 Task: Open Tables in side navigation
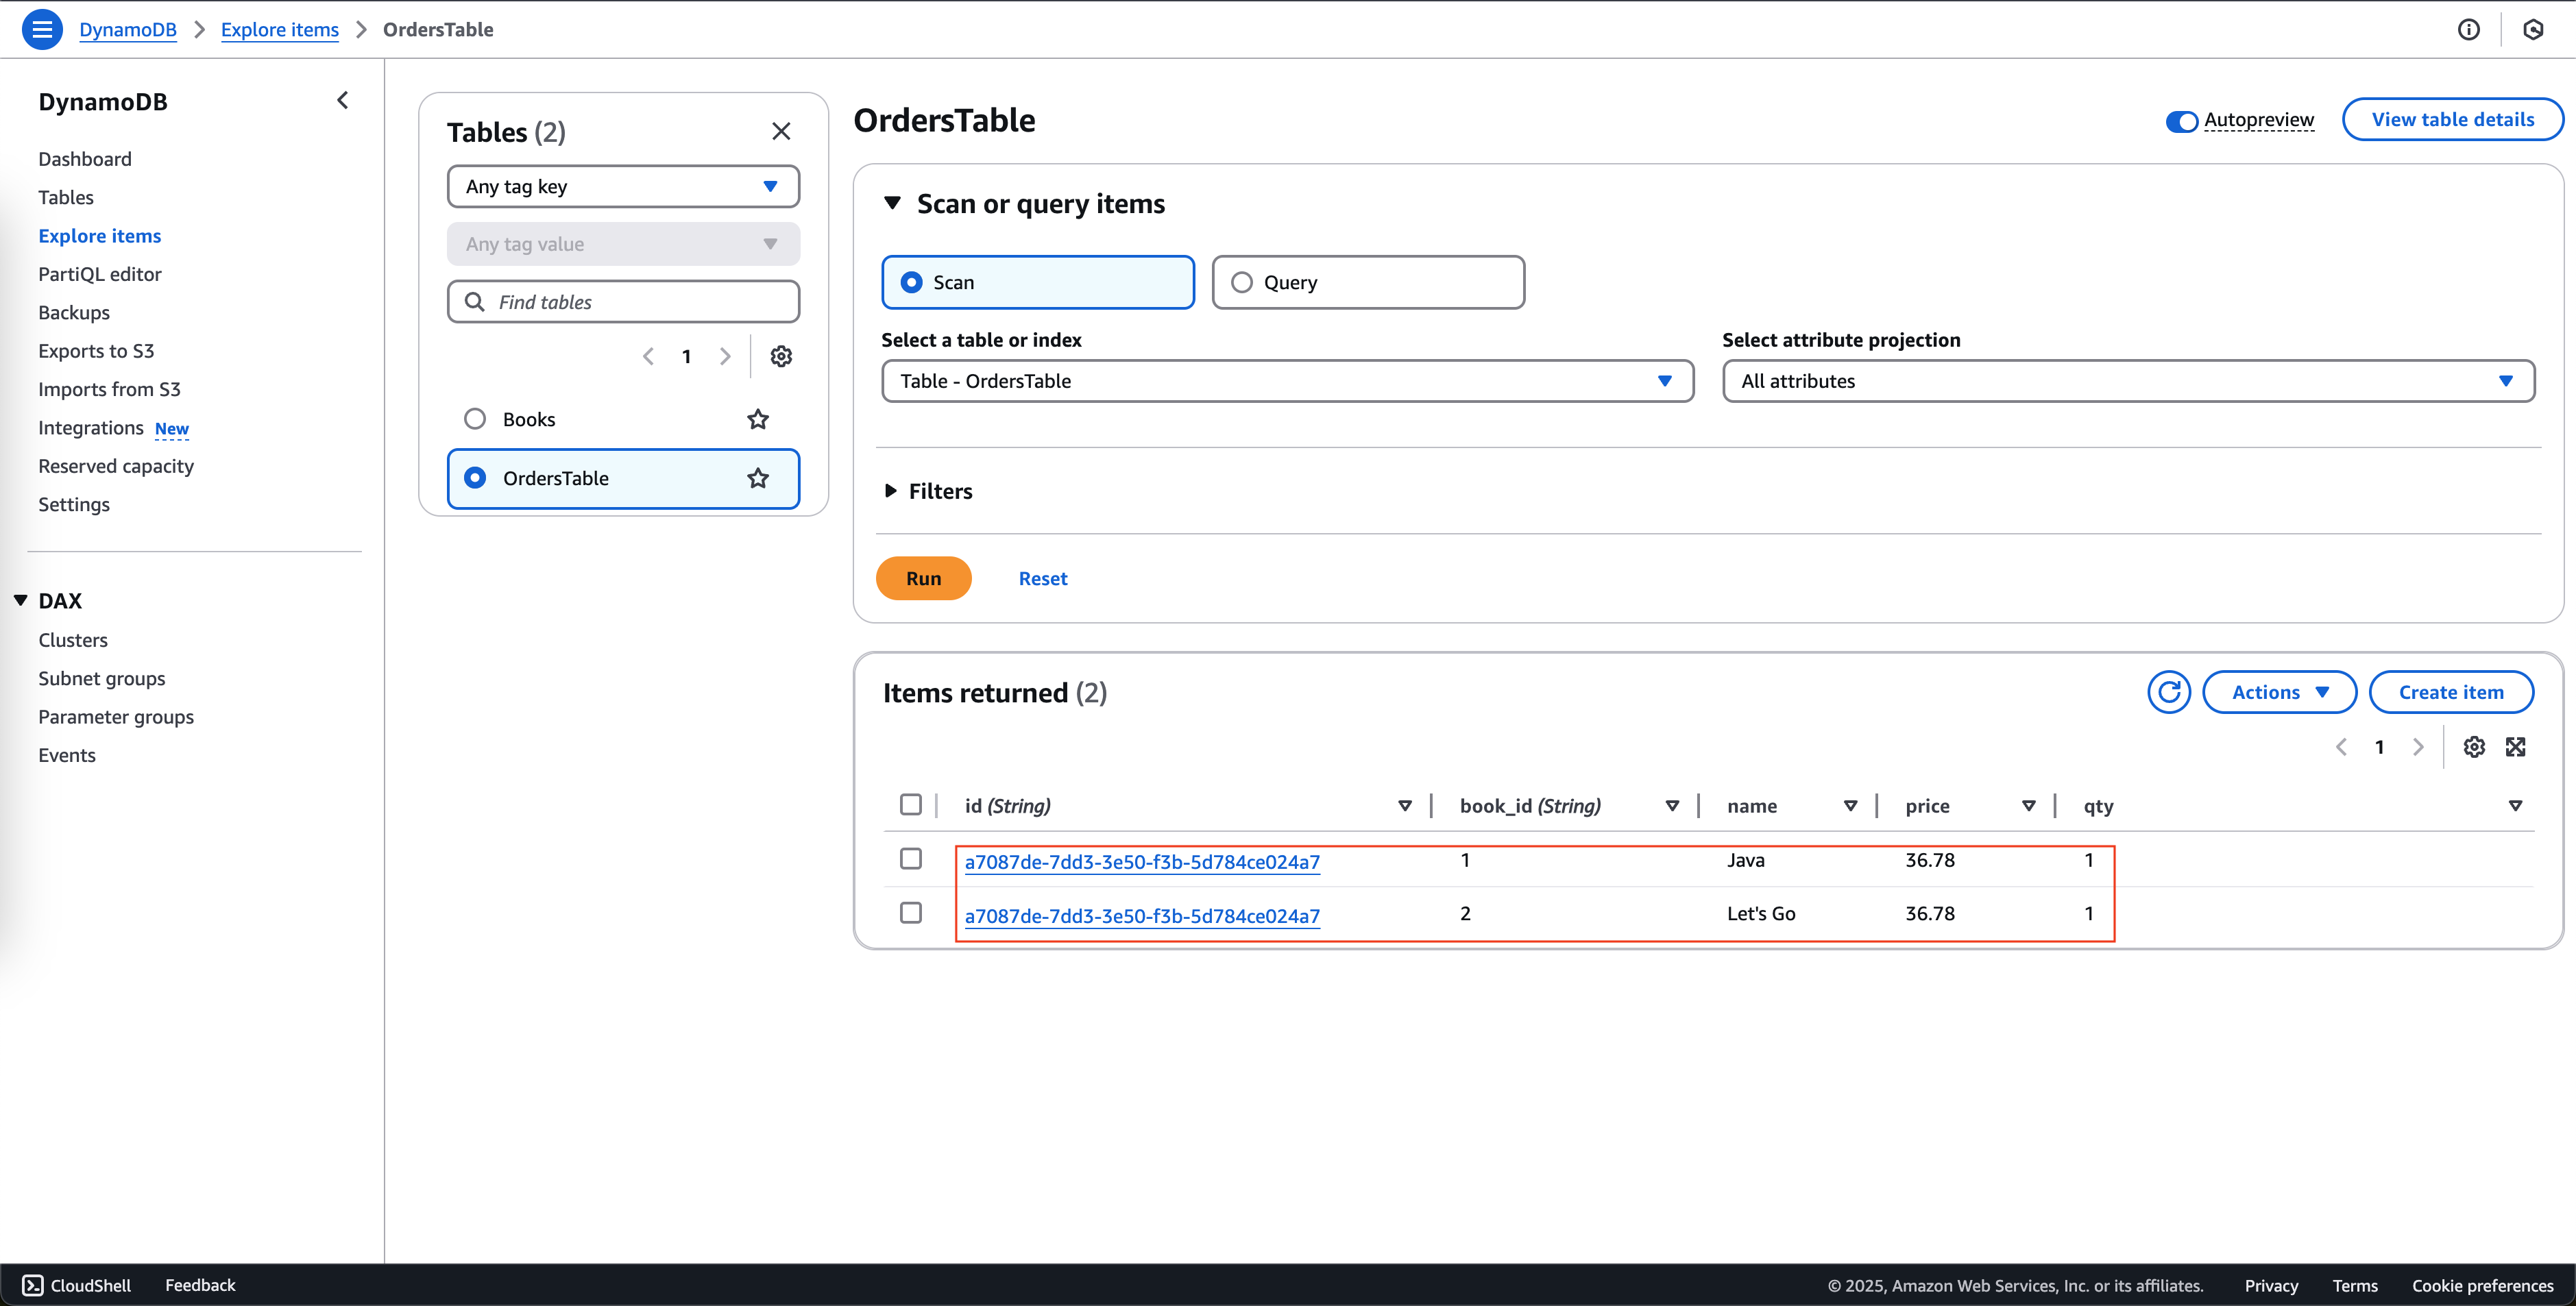click(x=66, y=197)
